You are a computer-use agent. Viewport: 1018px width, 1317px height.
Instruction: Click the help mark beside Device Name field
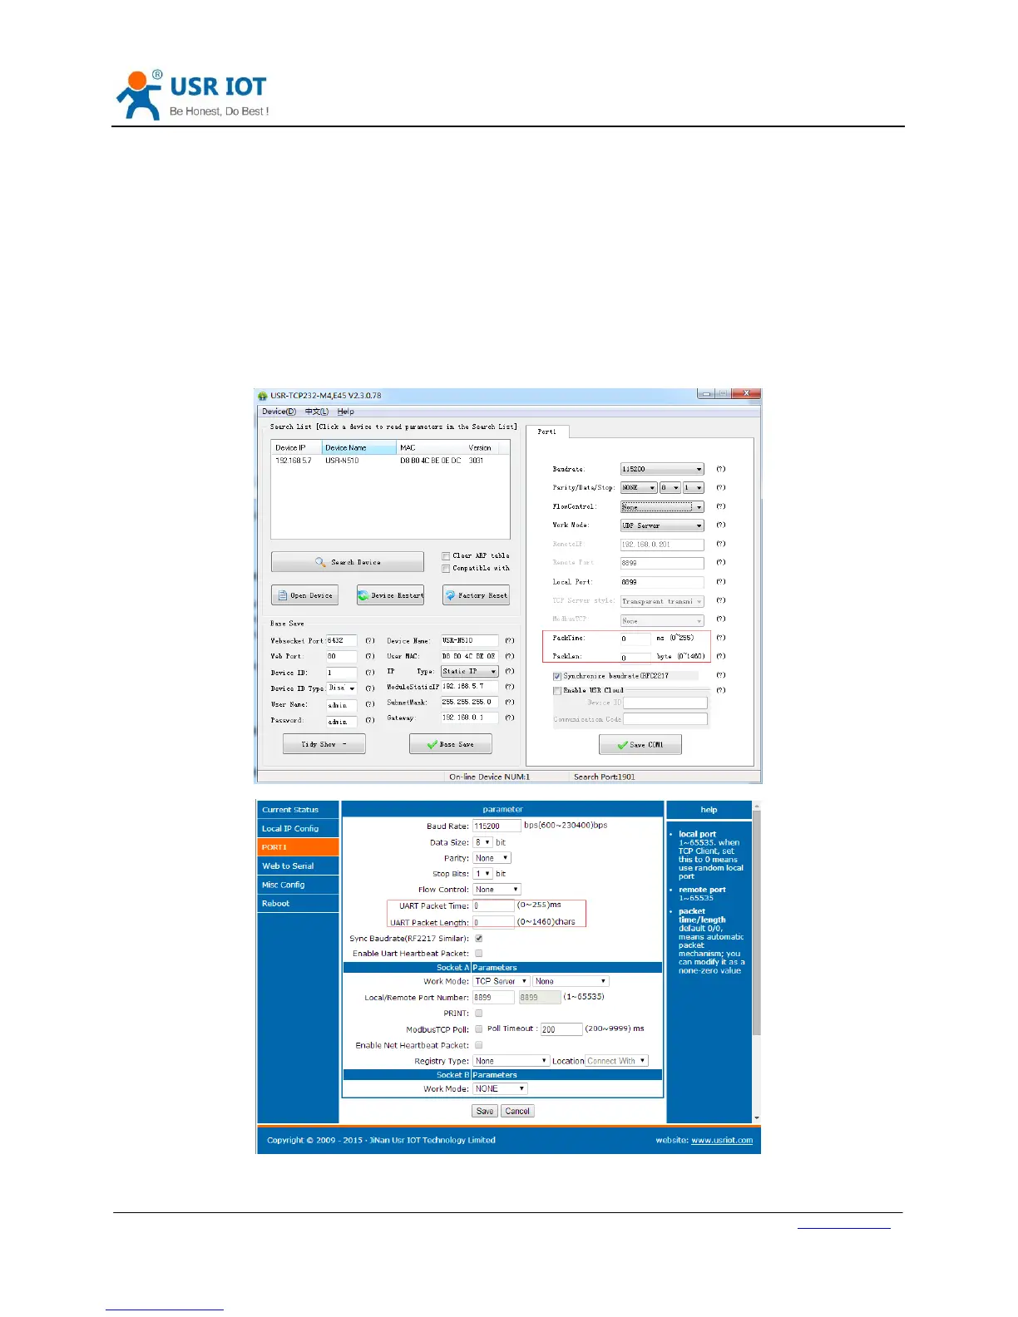(510, 640)
